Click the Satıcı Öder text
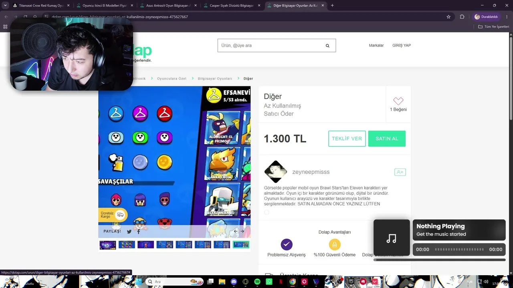The image size is (513, 288). pyautogui.click(x=279, y=114)
